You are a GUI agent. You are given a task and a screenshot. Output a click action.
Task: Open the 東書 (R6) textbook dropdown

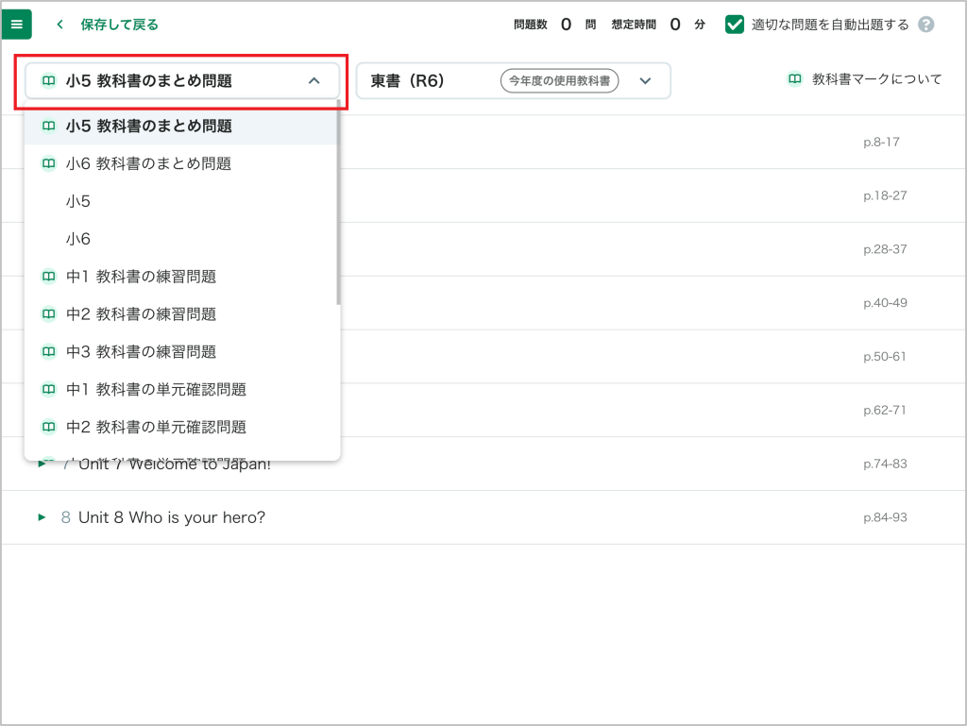coord(513,81)
